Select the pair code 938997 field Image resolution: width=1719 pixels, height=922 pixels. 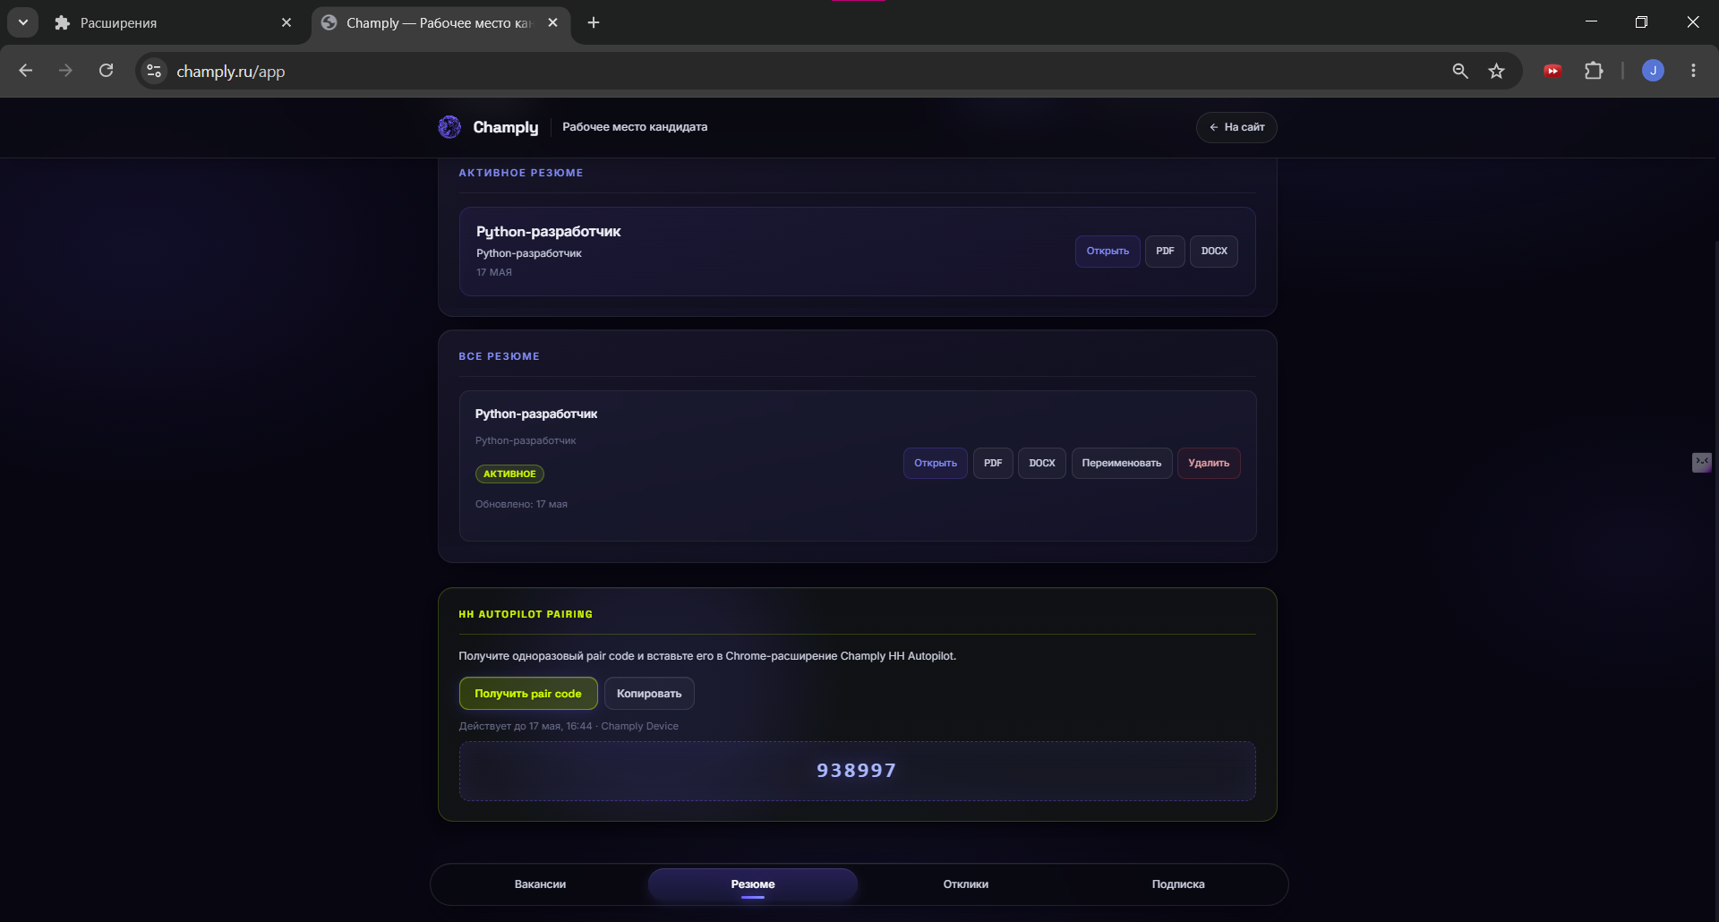point(857,771)
